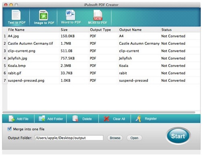
Task: Click the 150.0KB size cell
Action: coord(67,36)
